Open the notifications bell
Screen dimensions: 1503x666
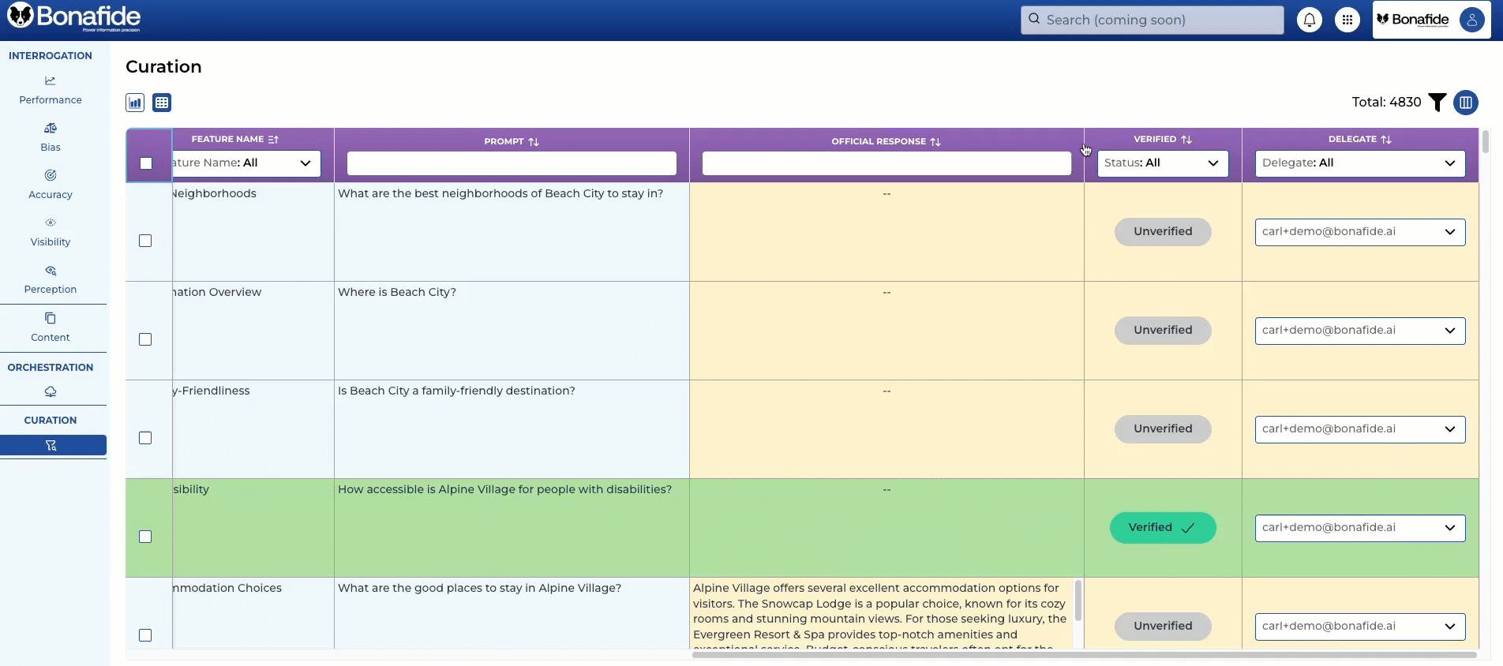[x=1309, y=21]
